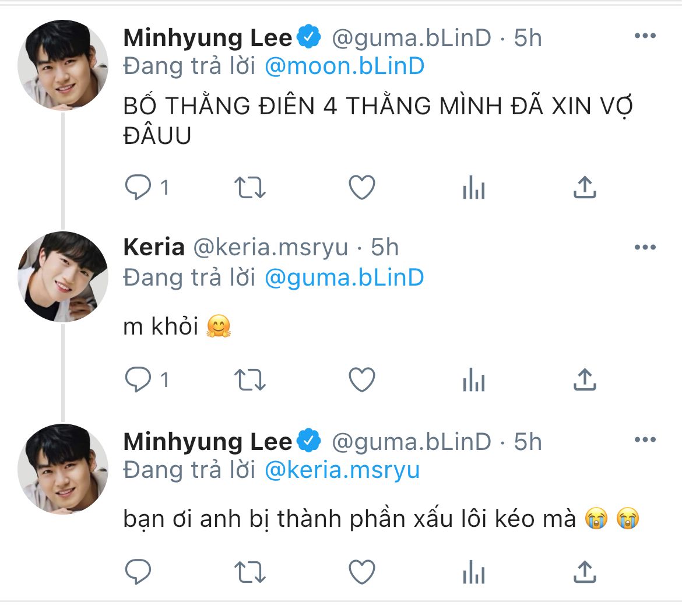View analytics for the first tweet

coord(473,188)
